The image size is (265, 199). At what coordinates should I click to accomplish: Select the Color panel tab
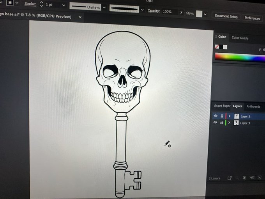222,37
